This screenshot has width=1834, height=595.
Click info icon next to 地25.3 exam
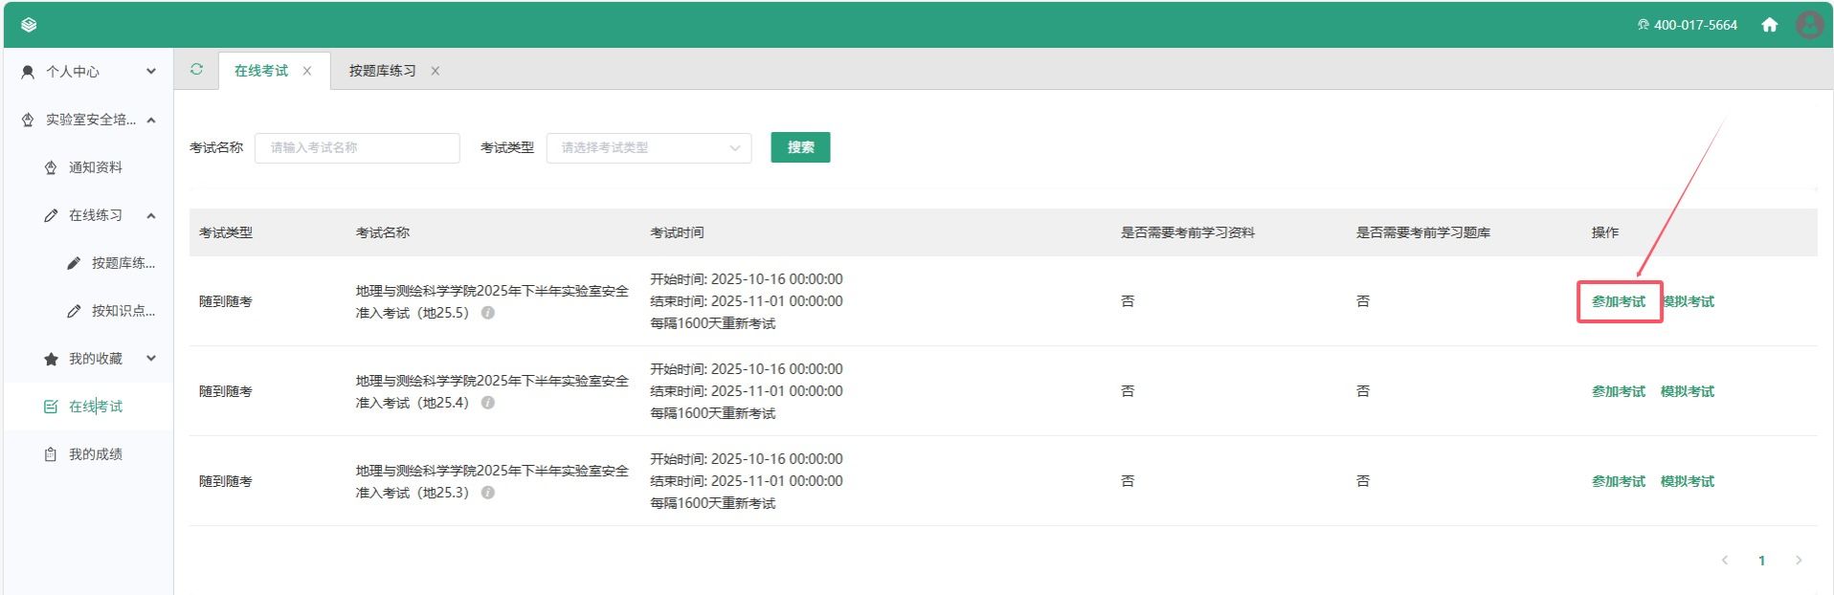(488, 493)
